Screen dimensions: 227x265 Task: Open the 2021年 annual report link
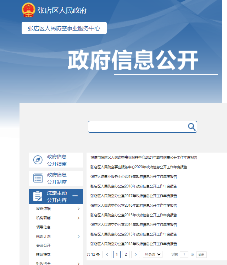click(x=144, y=157)
